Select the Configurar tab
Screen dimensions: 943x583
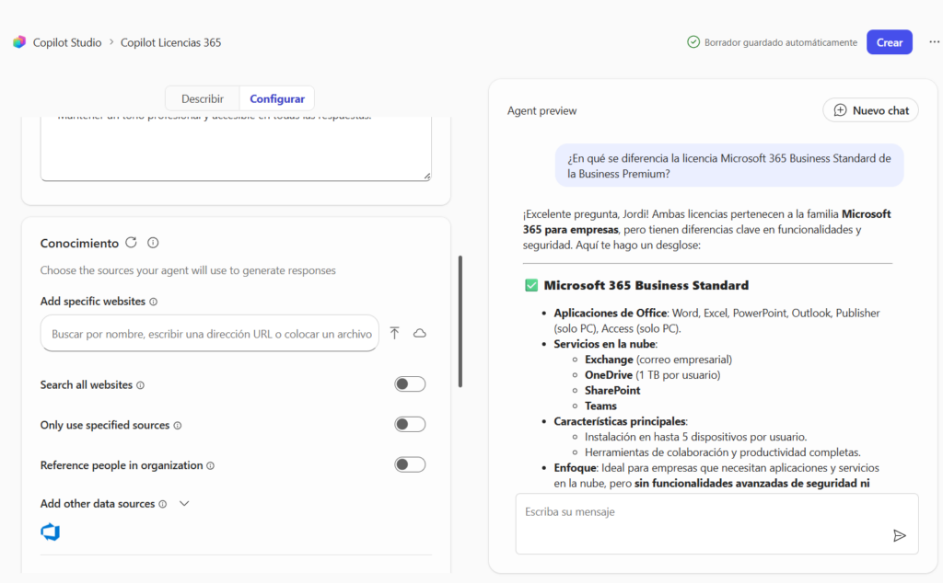tap(277, 99)
